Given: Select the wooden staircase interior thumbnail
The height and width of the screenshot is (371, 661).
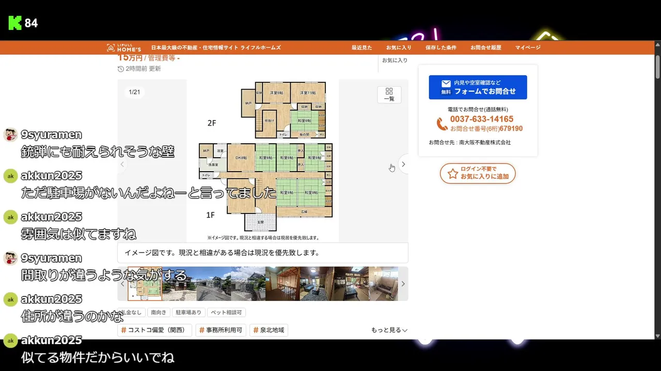Looking at the screenshot, I should point(282,283).
